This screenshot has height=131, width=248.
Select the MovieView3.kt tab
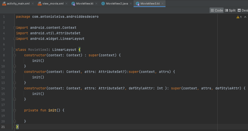coord(150,4)
